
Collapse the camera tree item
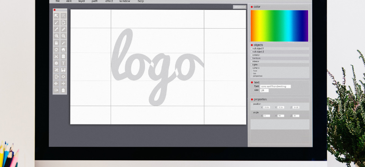tap(252, 68)
